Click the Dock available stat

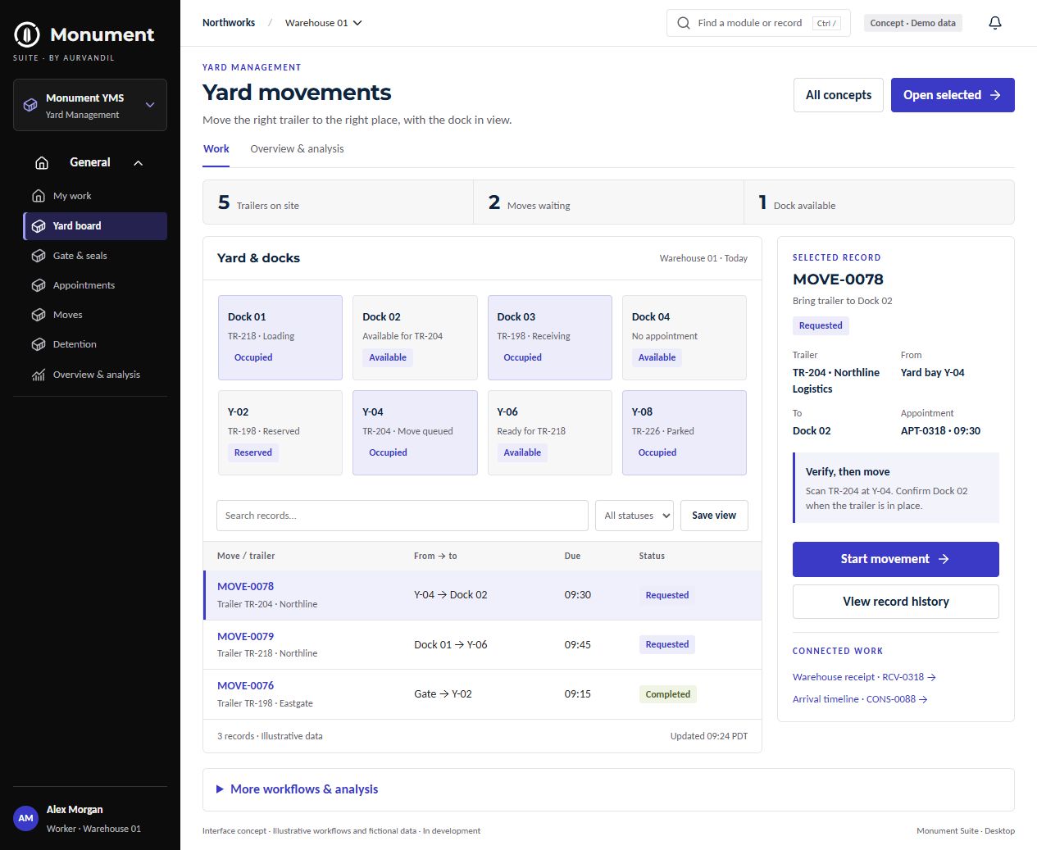coord(879,202)
